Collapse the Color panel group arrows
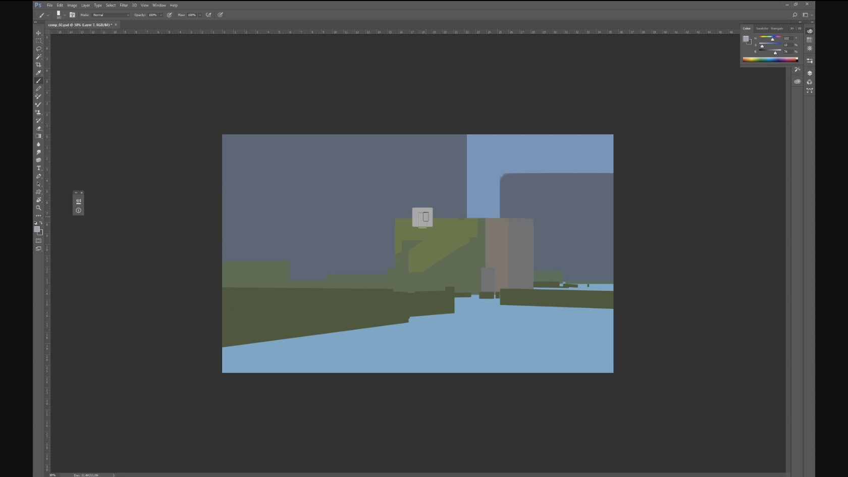 click(792, 28)
